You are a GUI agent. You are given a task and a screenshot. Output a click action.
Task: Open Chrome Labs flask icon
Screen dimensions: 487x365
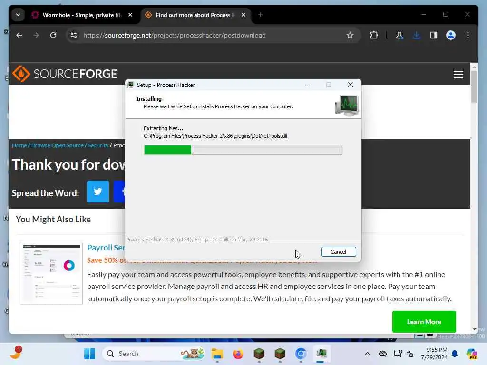tap(399, 35)
